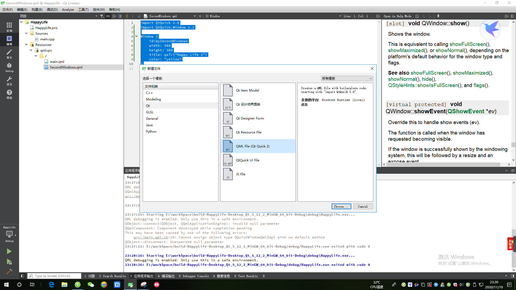Collapse the Sources folder node
The width and height of the screenshot is (516, 290).
pyautogui.click(x=26, y=33)
